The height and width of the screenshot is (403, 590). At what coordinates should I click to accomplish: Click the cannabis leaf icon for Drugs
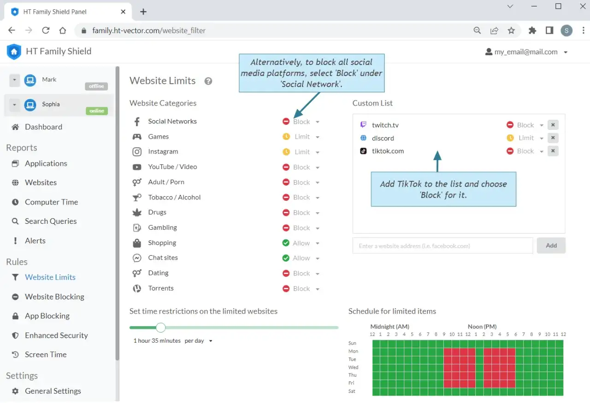[137, 212]
